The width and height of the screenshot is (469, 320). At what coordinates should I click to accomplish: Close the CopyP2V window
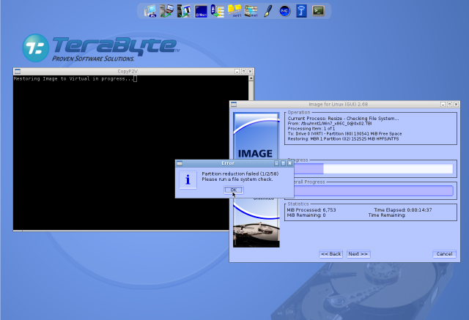(251, 72)
